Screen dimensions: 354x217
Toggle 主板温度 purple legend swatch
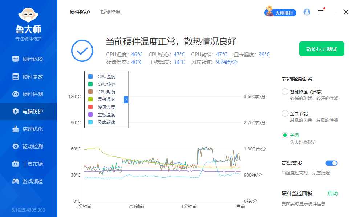click(x=90, y=114)
